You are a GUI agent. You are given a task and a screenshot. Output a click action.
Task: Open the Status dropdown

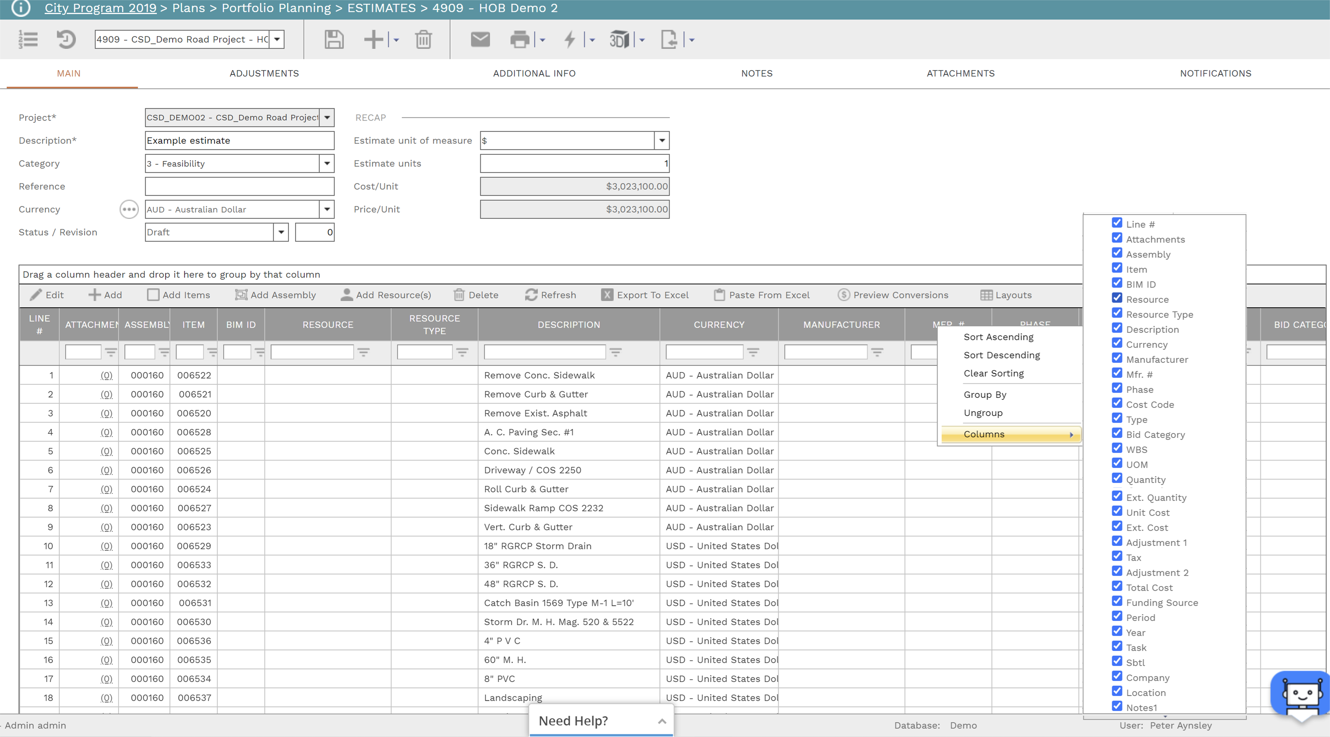pos(281,232)
